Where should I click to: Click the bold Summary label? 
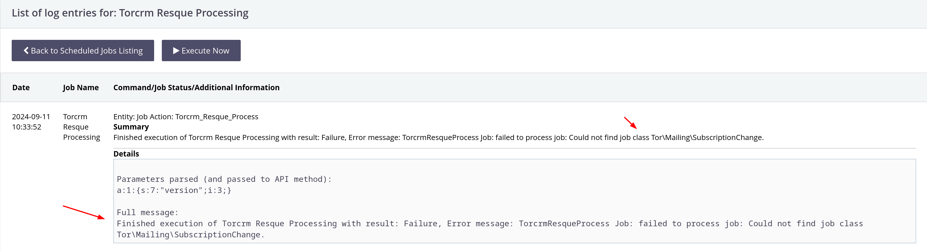(131, 127)
